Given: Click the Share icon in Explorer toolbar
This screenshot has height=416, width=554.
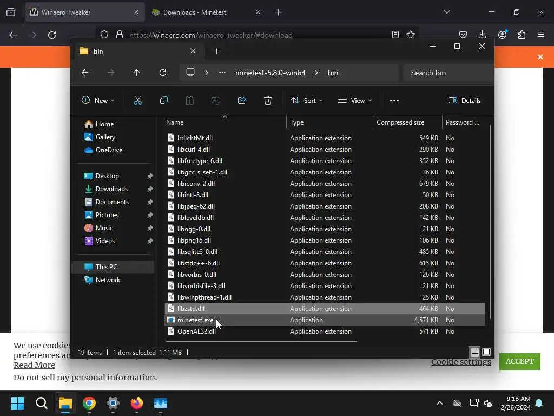Looking at the screenshot, I should point(242,100).
